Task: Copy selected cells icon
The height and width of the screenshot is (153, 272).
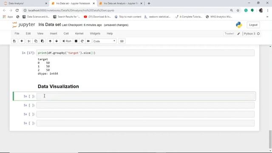Action: point(36,41)
